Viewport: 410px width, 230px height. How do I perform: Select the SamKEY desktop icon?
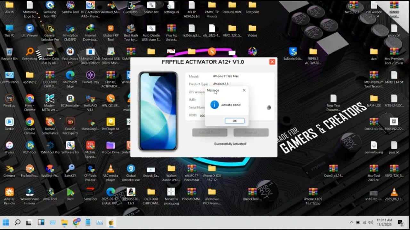click(x=70, y=171)
